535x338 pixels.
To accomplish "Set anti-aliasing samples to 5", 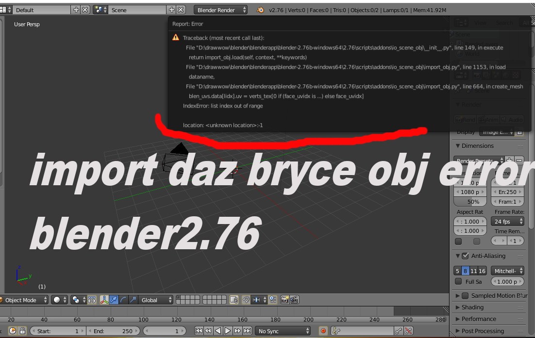I will pos(457,271).
